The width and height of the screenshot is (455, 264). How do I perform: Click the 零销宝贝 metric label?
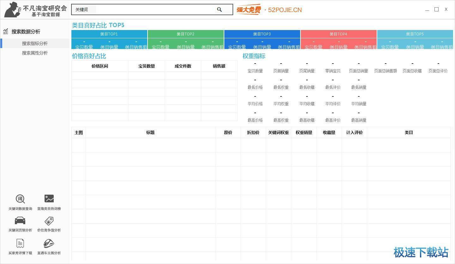coord(333,71)
